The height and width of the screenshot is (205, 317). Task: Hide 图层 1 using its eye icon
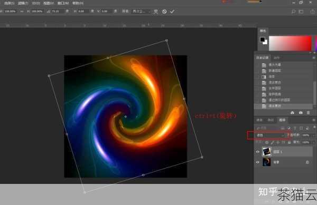(258, 152)
